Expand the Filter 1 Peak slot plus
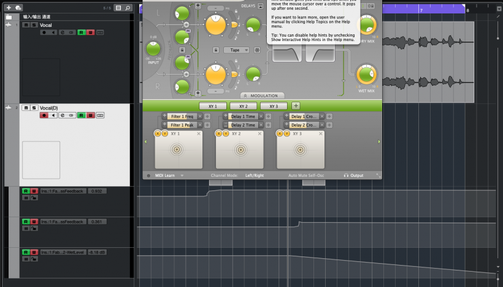 [x=164, y=124]
